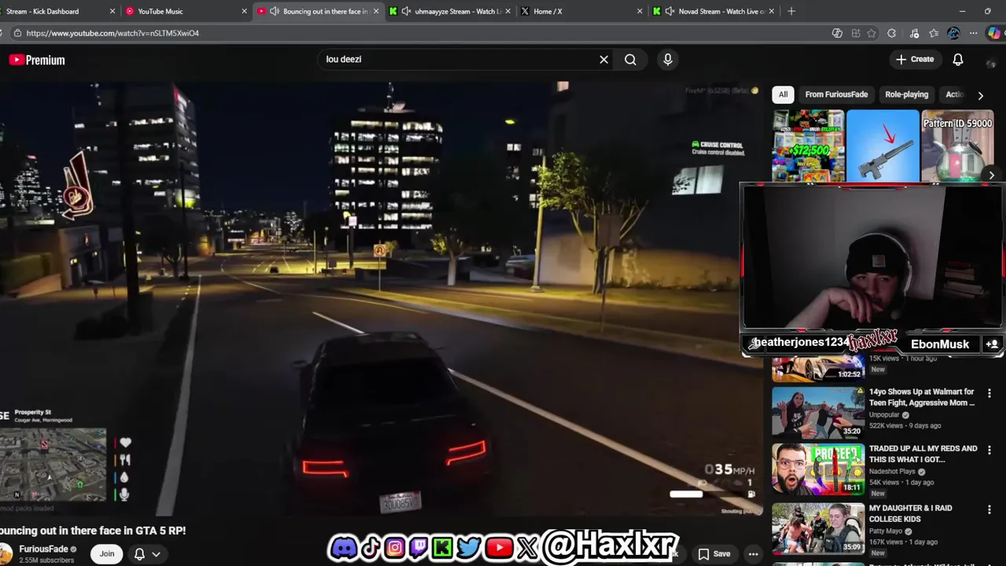Image resolution: width=1006 pixels, height=566 pixels.
Task: Mute the Novad Stream tab audio
Action: (x=669, y=11)
